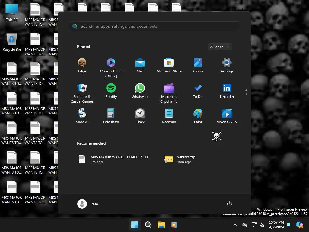The width and height of the screenshot is (309, 232).
Task: Launch Sudoku from pinned apps
Action: 82,116
